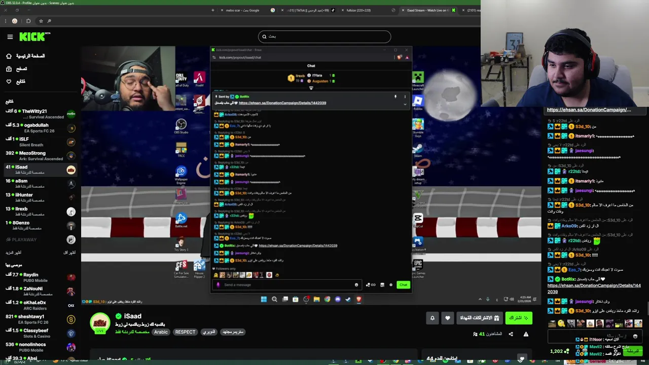Click the RESPECT tag chip

pyautogui.click(x=185, y=332)
